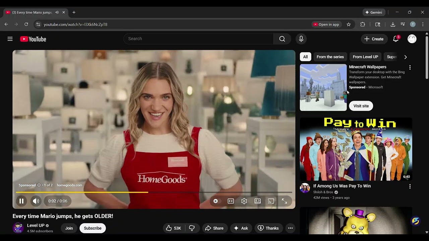Open Level UP channel name link
The height and width of the screenshot is (241, 429).
pyautogui.click(x=36, y=226)
